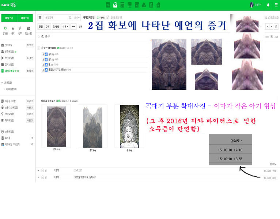Image resolution: width=280 pixels, height=219 pixels.
Task: Open the NAVER 메일 logo home
Action: tap(9, 5)
